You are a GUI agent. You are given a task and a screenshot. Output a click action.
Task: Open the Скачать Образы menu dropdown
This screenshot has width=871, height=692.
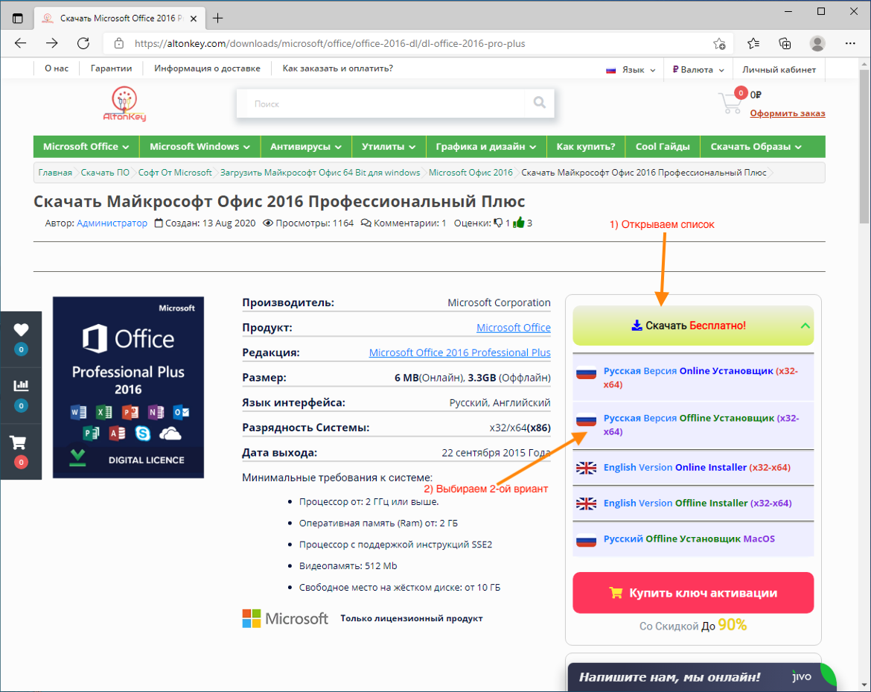(756, 147)
